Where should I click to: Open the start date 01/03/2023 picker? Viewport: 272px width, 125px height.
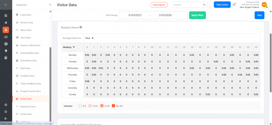pyautogui.click(x=135, y=15)
